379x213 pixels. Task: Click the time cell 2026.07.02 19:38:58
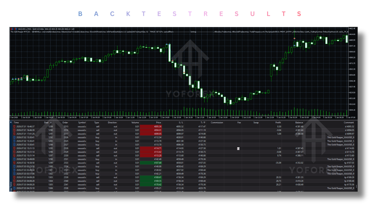tap(25, 163)
